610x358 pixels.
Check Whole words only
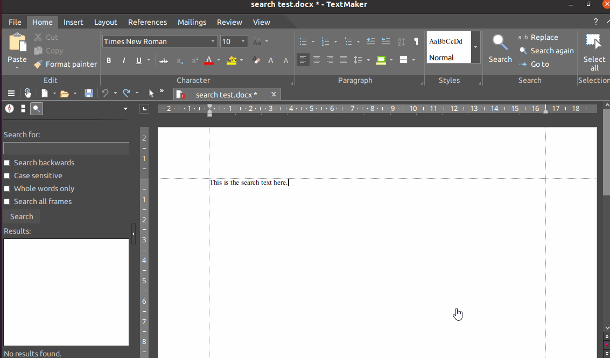(7, 188)
